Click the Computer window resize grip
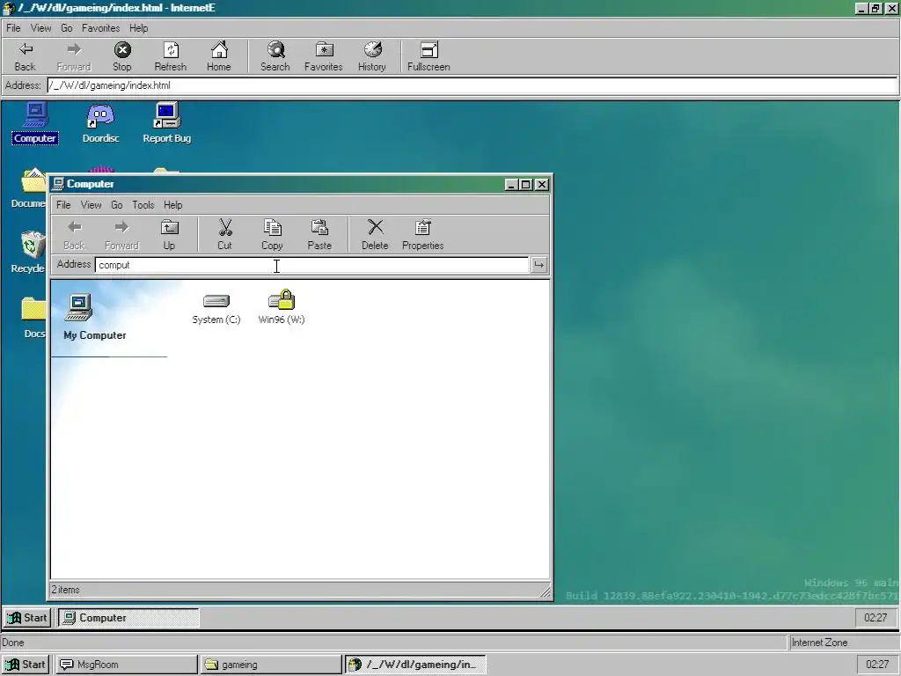The height and width of the screenshot is (676, 901). [545, 591]
